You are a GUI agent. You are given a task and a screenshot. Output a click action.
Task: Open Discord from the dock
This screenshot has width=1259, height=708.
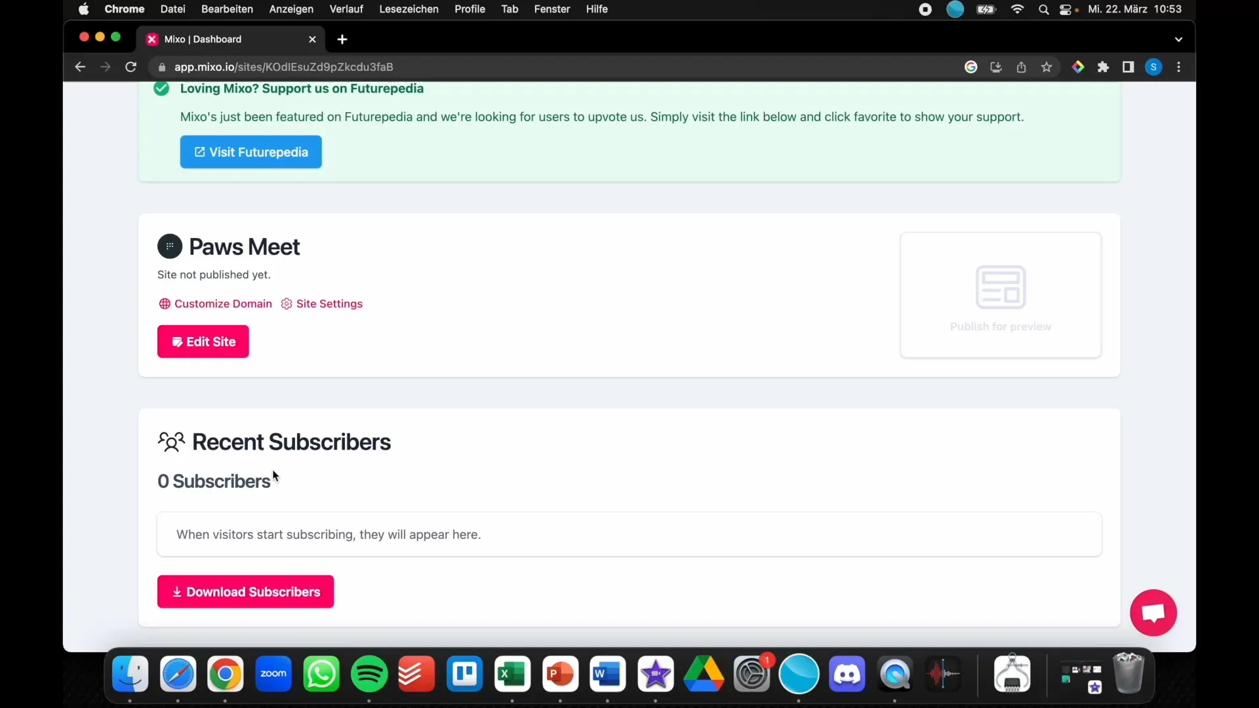click(847, 675)
